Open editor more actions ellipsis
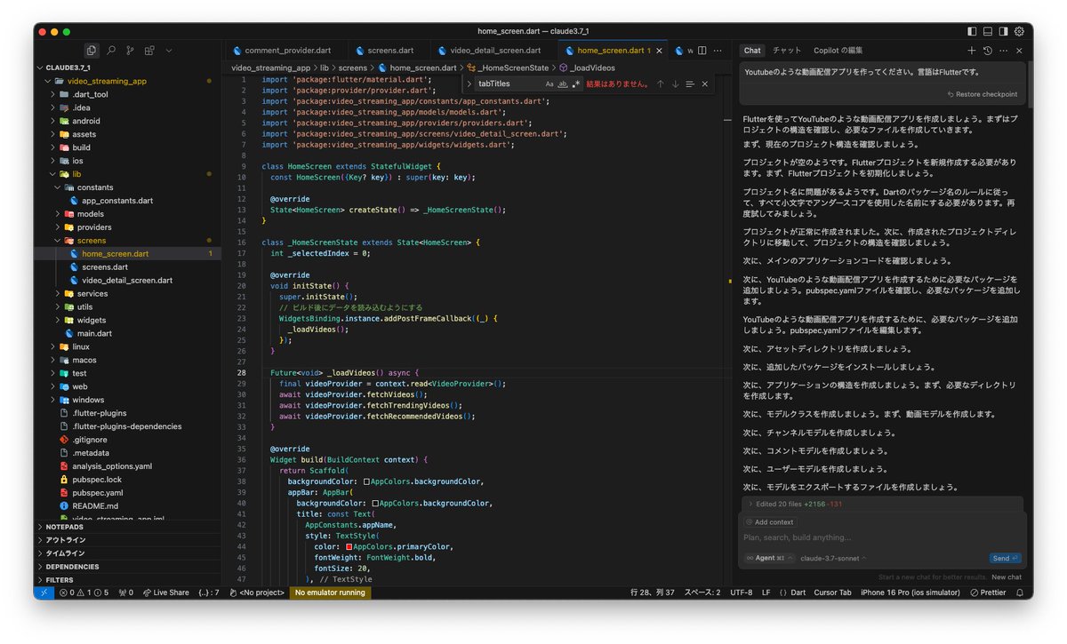This screenshot has height=644, width=1067. point(718,51)
